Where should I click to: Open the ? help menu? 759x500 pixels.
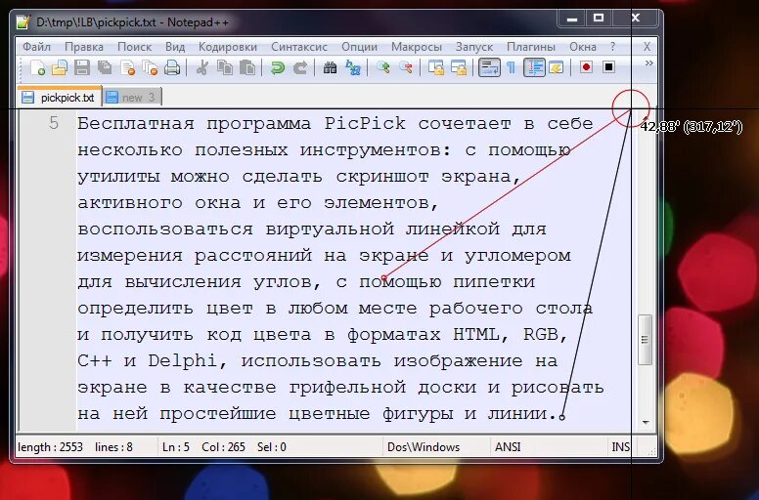(613, 47)
